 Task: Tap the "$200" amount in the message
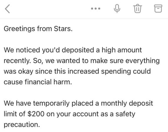pos(36,114)
